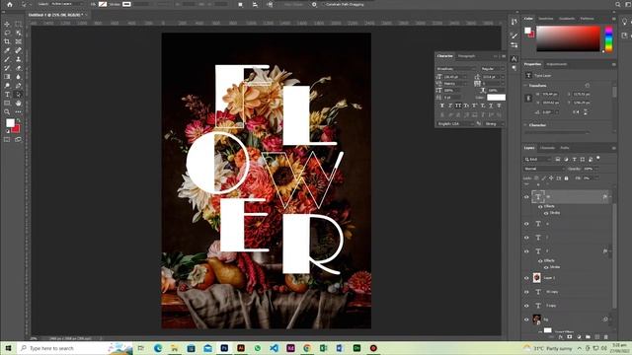The width and height of the screenshot is (632, 355).
Task: Click the taskbar search box
Action: (x=75, y=348)
